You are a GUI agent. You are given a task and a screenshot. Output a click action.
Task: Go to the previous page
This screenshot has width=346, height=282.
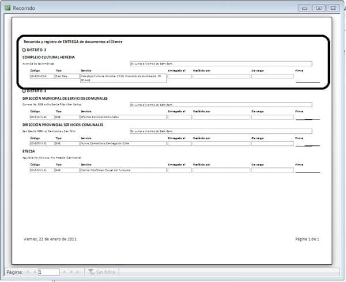[34, 271]
